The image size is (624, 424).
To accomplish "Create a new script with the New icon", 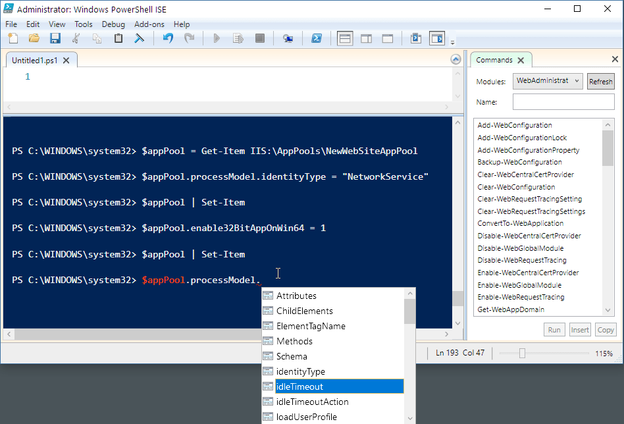I will tap(13, 38).
